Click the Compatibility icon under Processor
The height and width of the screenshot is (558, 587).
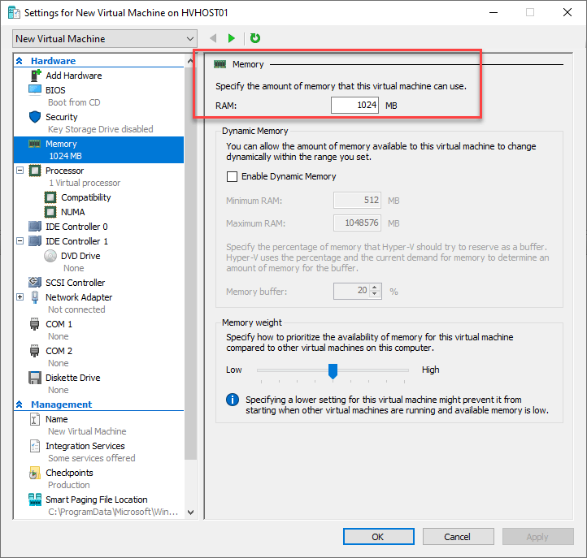pos(50,197)
